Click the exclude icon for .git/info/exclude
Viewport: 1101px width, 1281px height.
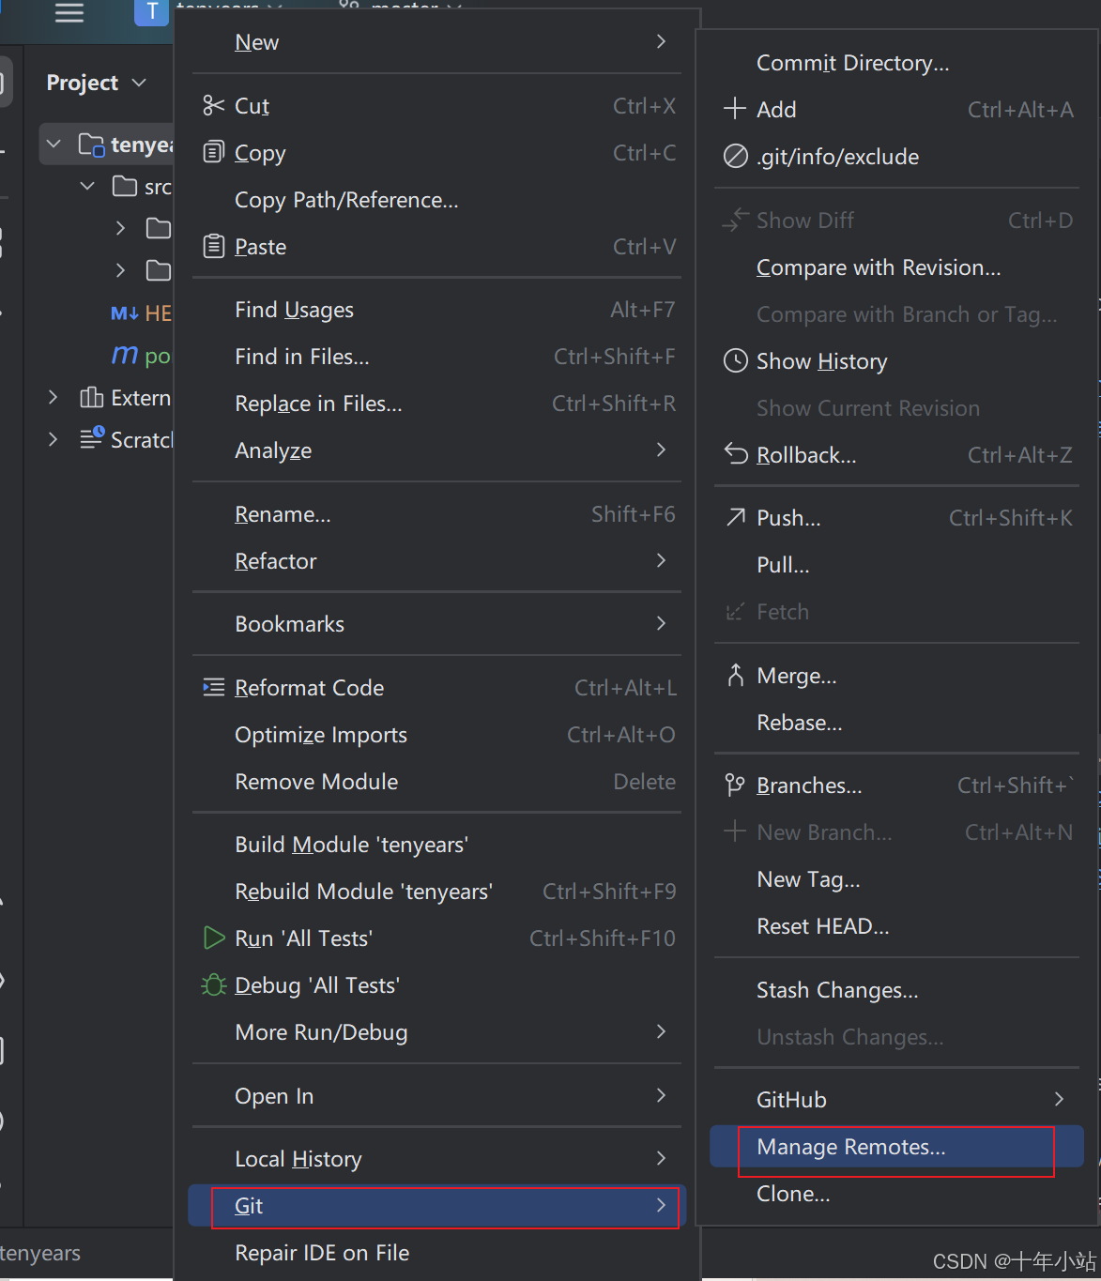point(736,156)
